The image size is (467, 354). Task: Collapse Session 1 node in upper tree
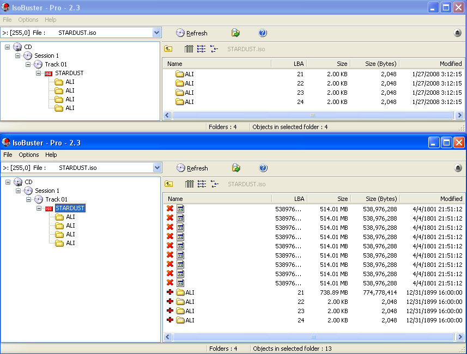pyautogui.click(x=17, y=56)
